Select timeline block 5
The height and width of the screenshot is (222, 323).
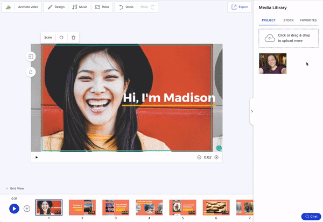click(182, 207)
